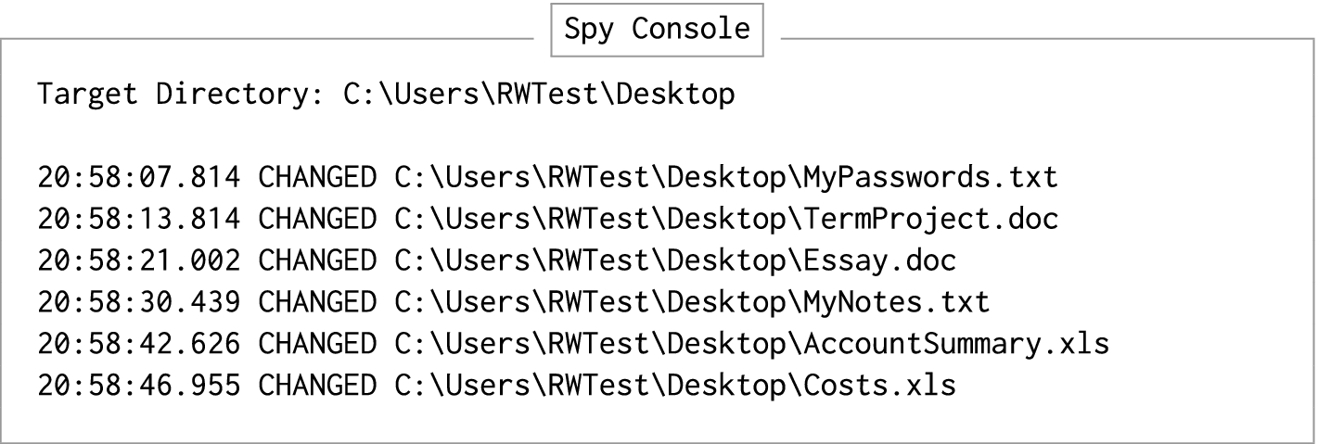Image resolution: width=1318 pixels, height=444 pixels.
Task: Click the 20:58:46.955 timestamp
Action: (139, 386)
